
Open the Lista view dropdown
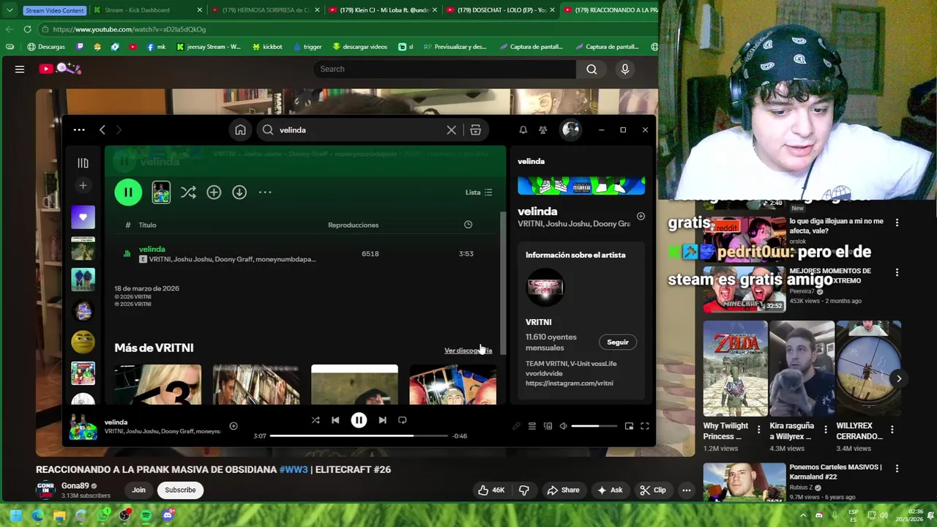[479, 192]
